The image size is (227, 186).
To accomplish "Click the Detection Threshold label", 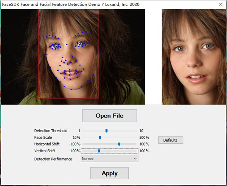I will (51, 131).
